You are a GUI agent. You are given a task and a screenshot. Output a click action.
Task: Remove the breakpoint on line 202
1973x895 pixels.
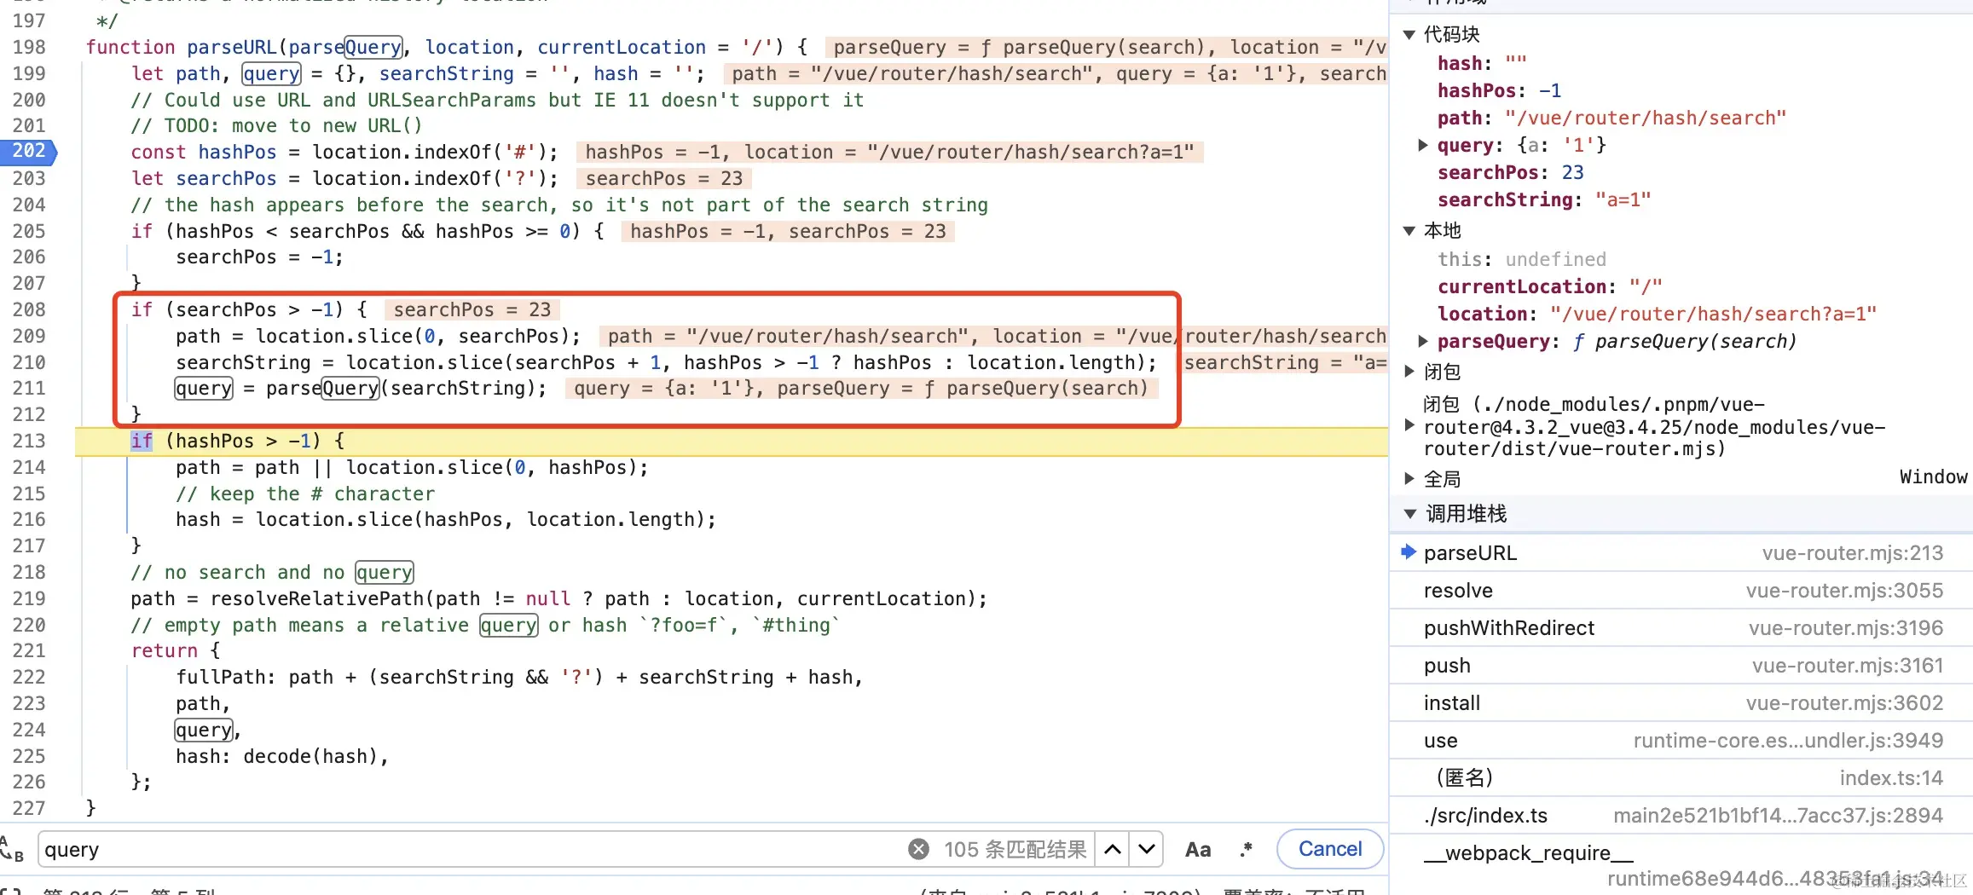pos(28,152)
